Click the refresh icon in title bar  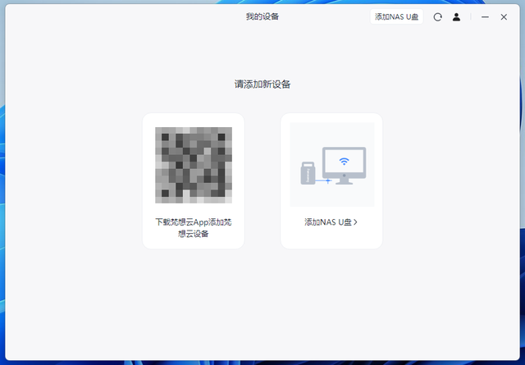437,17
